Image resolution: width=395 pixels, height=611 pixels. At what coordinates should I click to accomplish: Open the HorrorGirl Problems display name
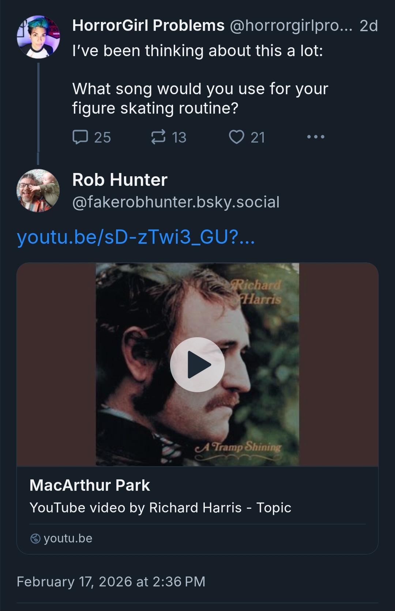pos(148,26)
